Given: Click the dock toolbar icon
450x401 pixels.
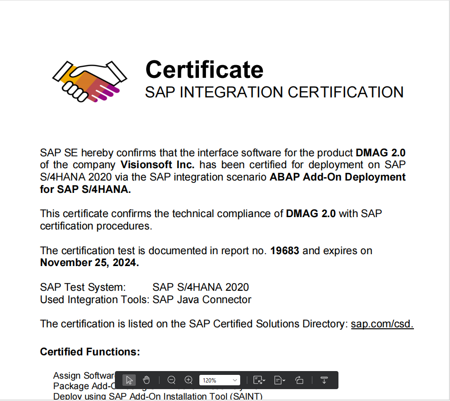Looking at the screenshot, I should [x=324, y=380].
